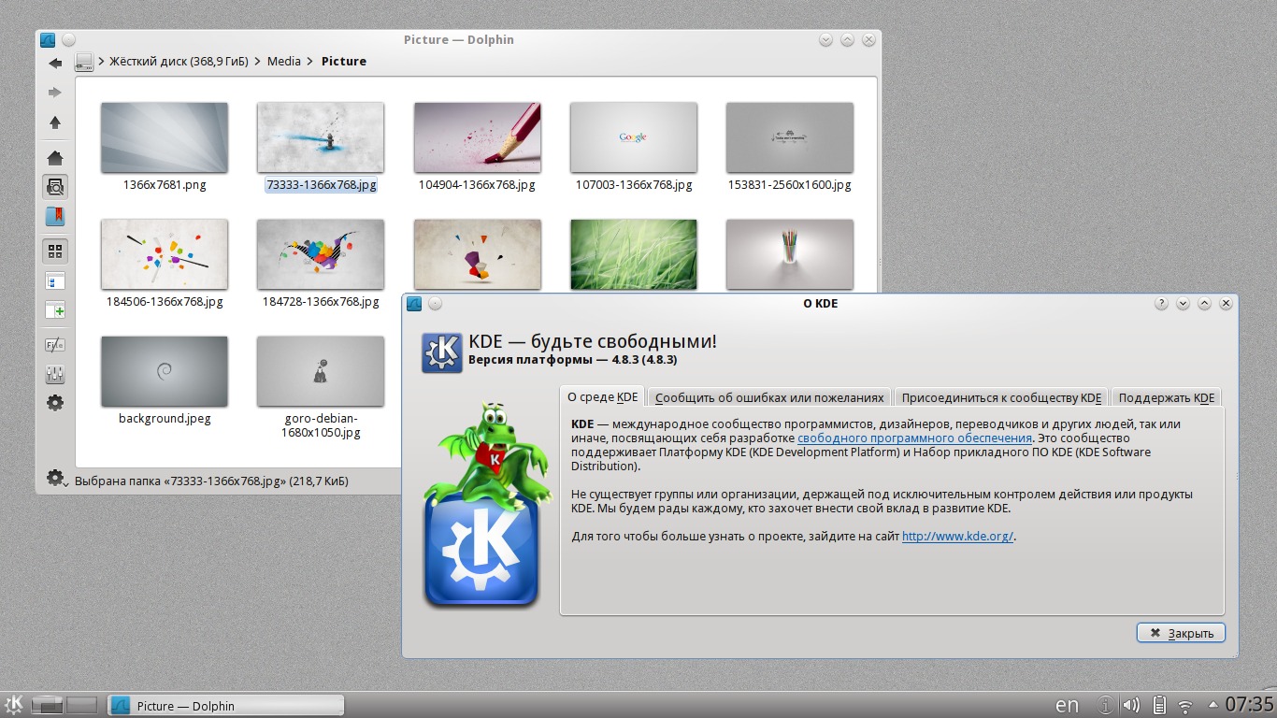Viewport: 1277px width, 718px height.
Task: Select the green grass image thumbnail
Action: (633, 254)
